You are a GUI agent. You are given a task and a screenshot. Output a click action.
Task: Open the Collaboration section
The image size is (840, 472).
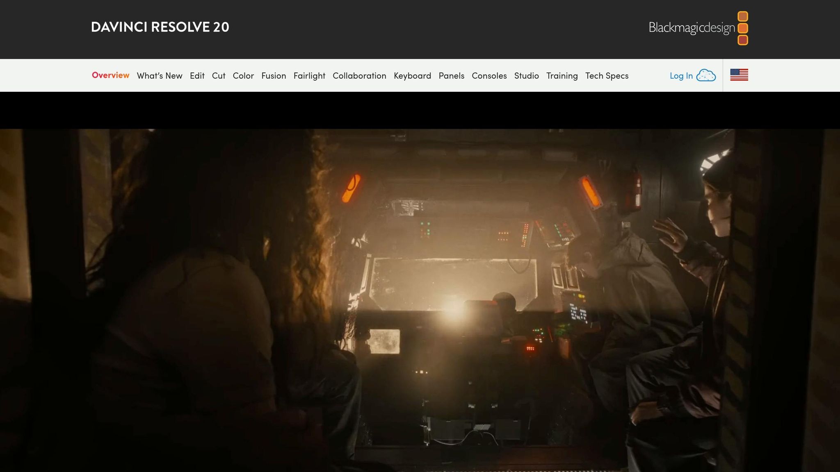point(360,76)
